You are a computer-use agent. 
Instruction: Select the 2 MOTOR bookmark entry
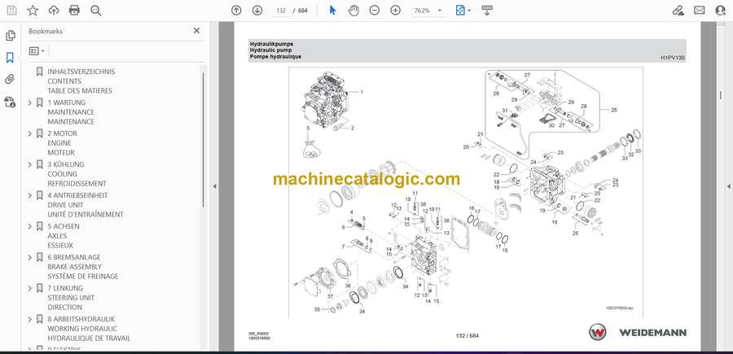point(62,143)
